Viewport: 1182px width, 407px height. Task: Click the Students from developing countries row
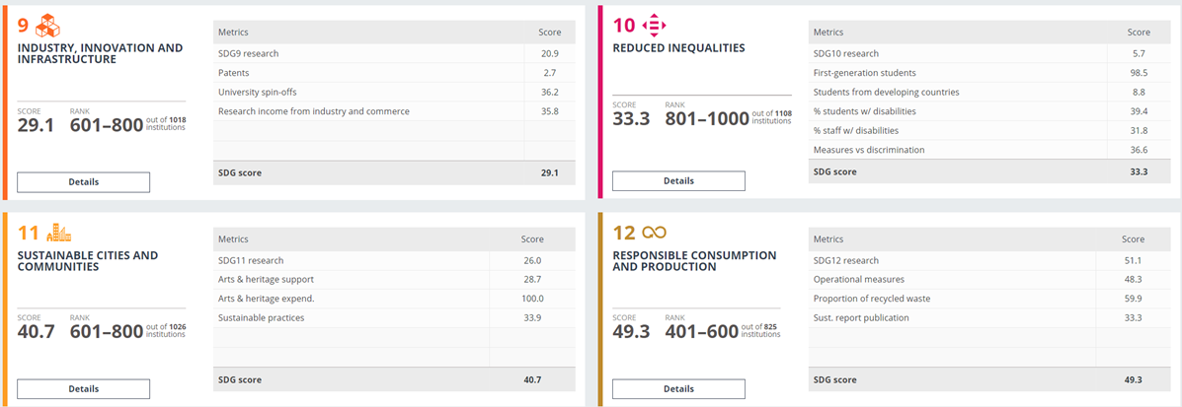[988, 93]
